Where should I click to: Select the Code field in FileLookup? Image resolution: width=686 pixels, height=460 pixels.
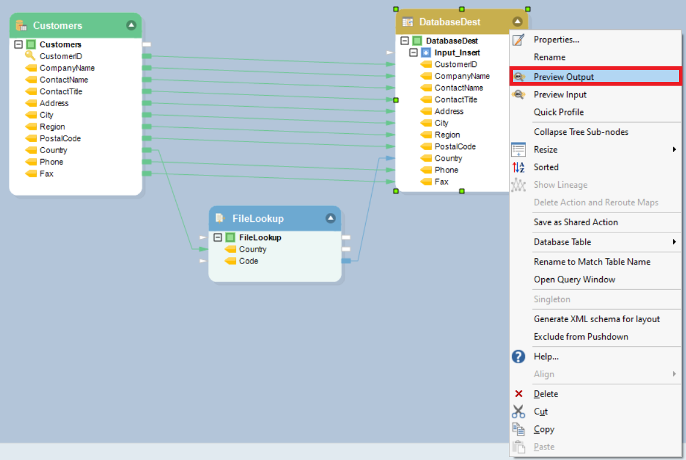click(248, 261)
